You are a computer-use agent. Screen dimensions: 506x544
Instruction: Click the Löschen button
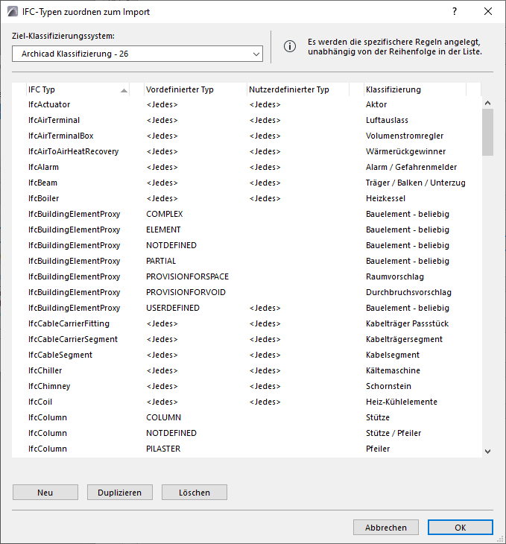[x=195, y=493]
